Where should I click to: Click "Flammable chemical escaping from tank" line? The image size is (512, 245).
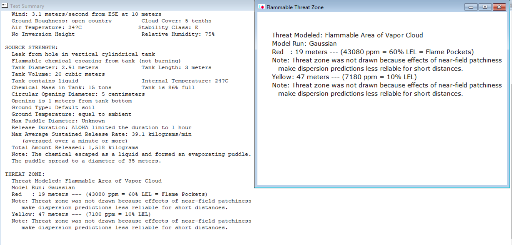96,61
